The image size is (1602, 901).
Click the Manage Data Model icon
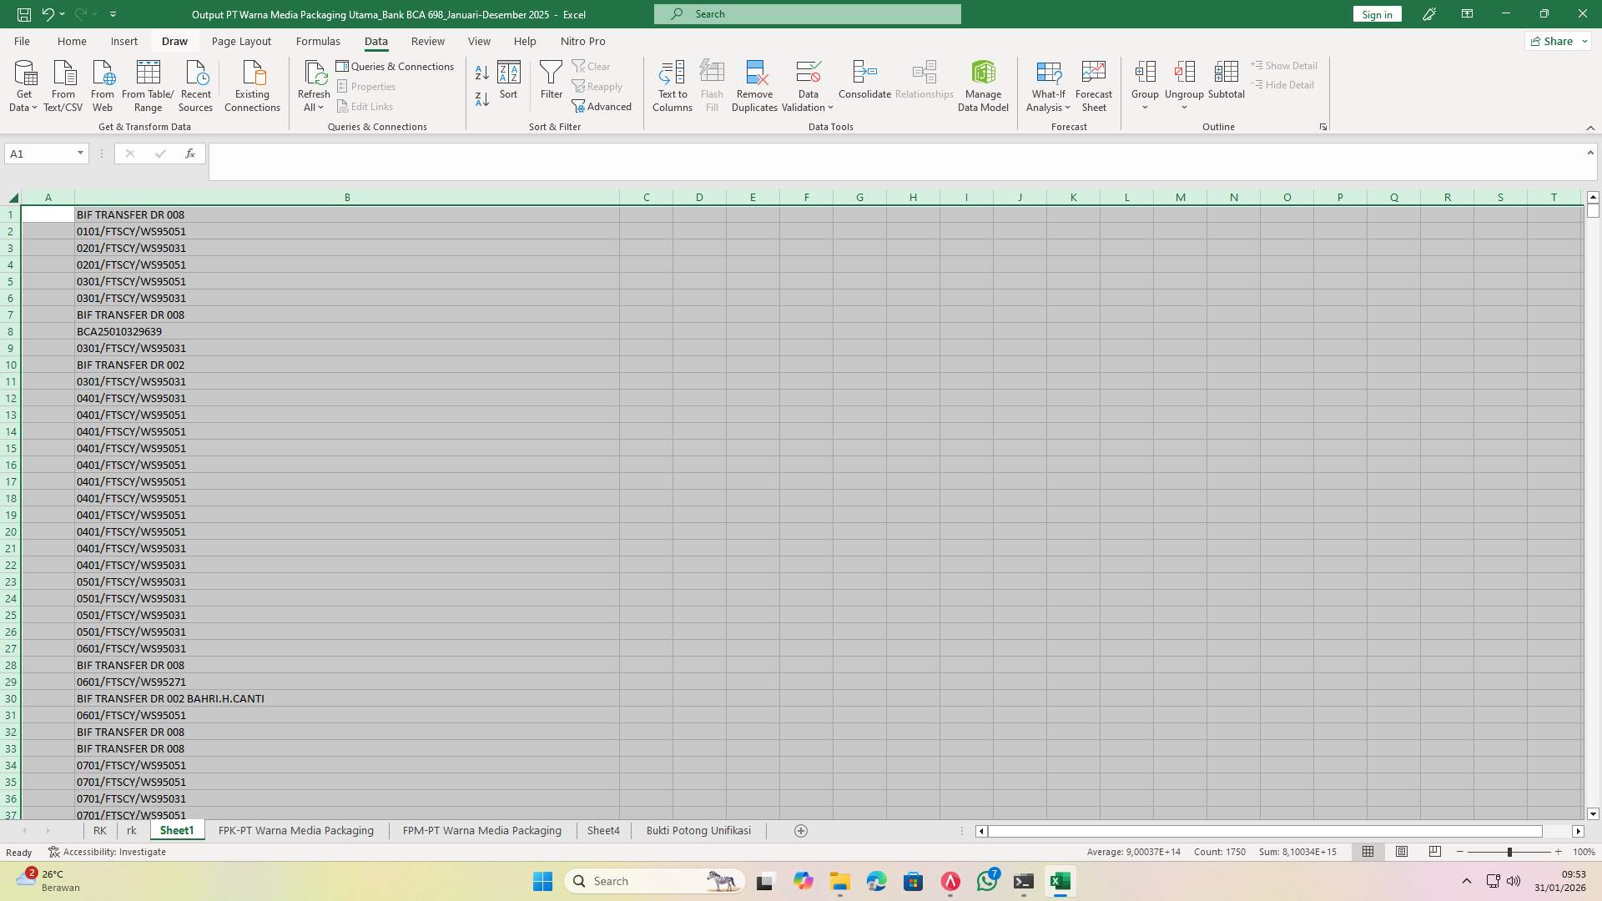[983, 84]
